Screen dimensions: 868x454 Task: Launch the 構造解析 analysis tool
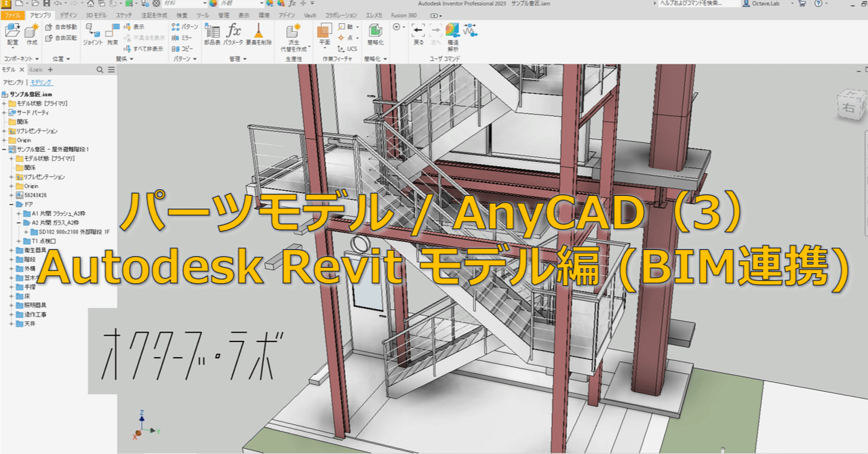coord(452,32)
